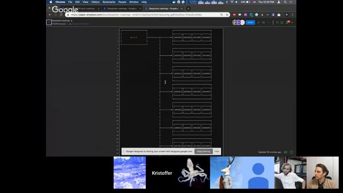Click the Wi-Fi status icon in menu bar
Screen dimensions: 343x193
click(x=232, y=2)
